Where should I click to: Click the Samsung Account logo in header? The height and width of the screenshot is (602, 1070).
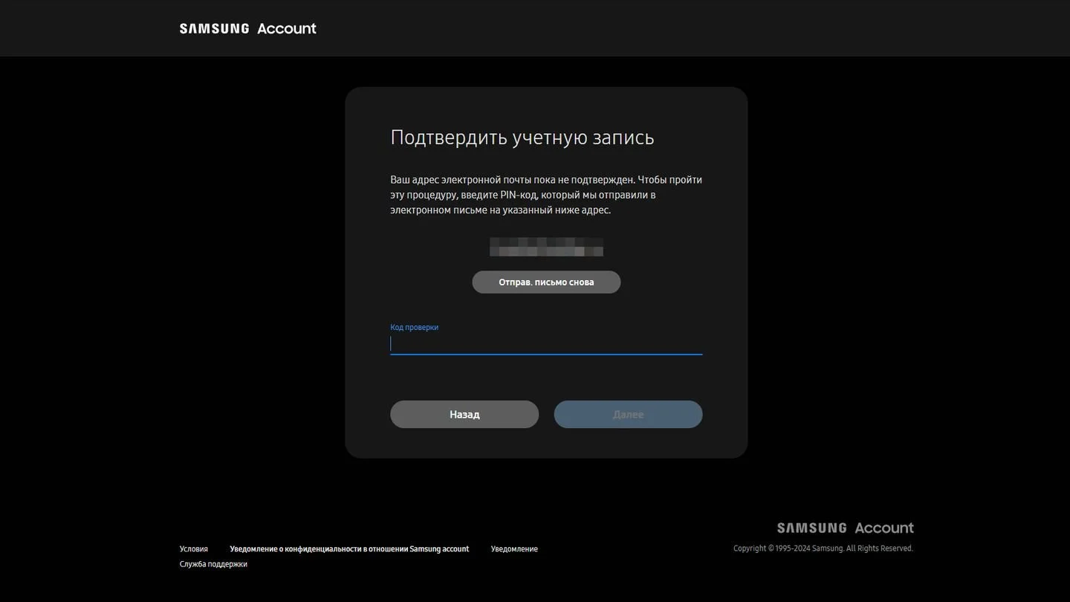(247, 28)
